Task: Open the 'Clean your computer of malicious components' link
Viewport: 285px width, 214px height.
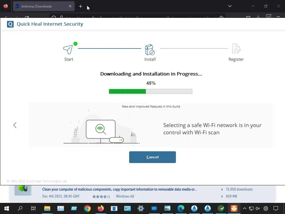Action: (120, 189)
